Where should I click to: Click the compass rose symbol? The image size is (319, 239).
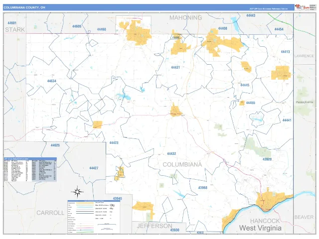pyautogui.click(x=77, y=191)
